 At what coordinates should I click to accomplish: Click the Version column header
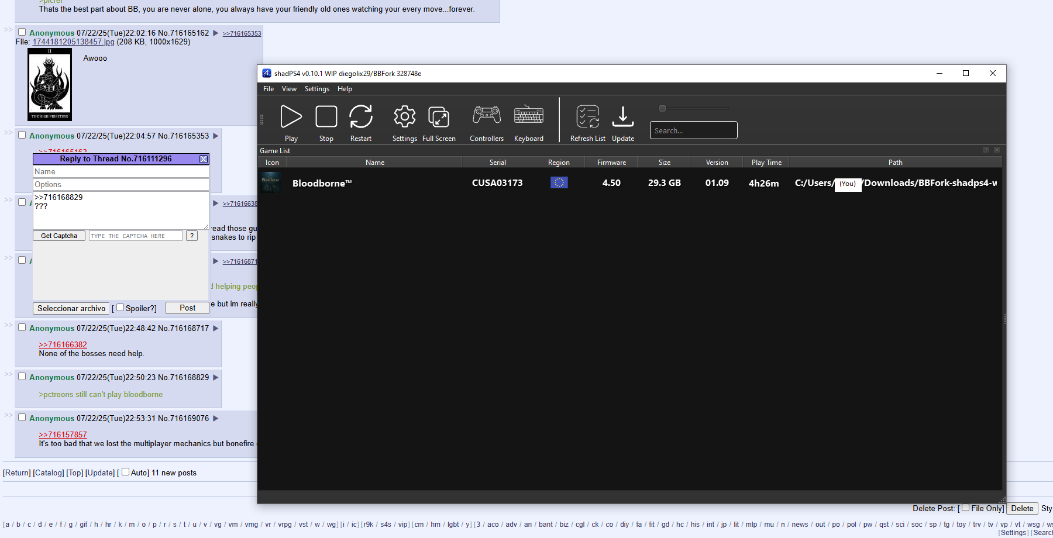point(717,163)
